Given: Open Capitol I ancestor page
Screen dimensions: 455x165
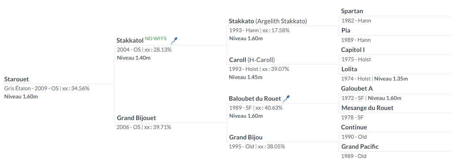Looking at the screenshot, I should coord(353,50).
